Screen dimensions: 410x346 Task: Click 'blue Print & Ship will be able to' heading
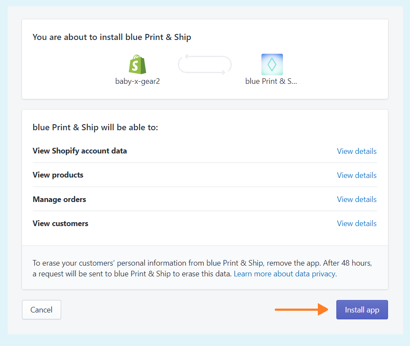tap(96, 128)
